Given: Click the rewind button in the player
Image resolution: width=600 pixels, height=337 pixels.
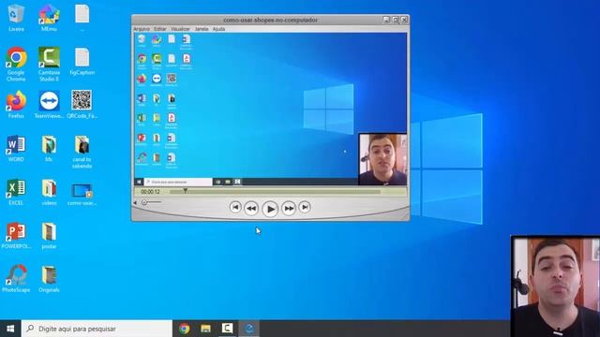Looking at the screenshot, I should pyautogui.click(x=251, y=208).
